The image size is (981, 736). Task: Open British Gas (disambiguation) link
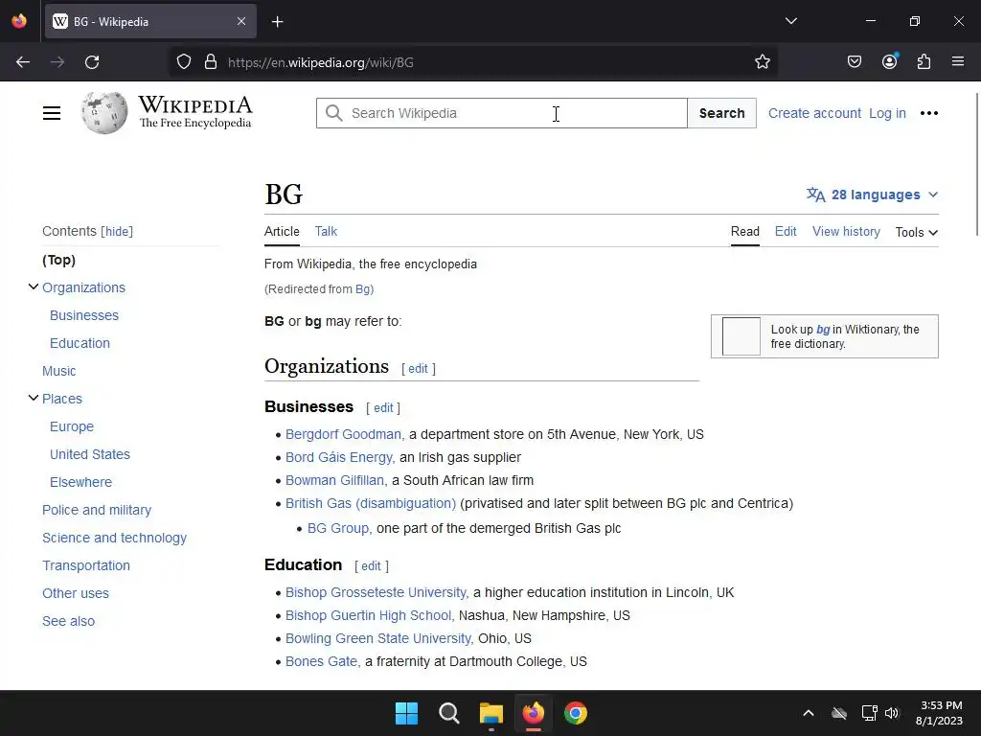click(x=371, y=503)
